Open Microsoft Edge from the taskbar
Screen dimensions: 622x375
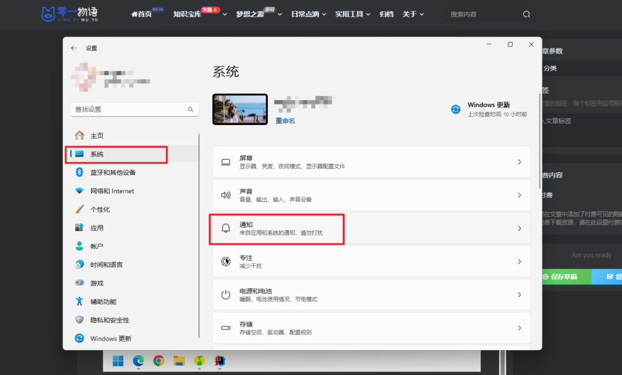[x=138, y=360]
